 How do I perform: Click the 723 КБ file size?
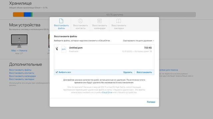point(148,48)
